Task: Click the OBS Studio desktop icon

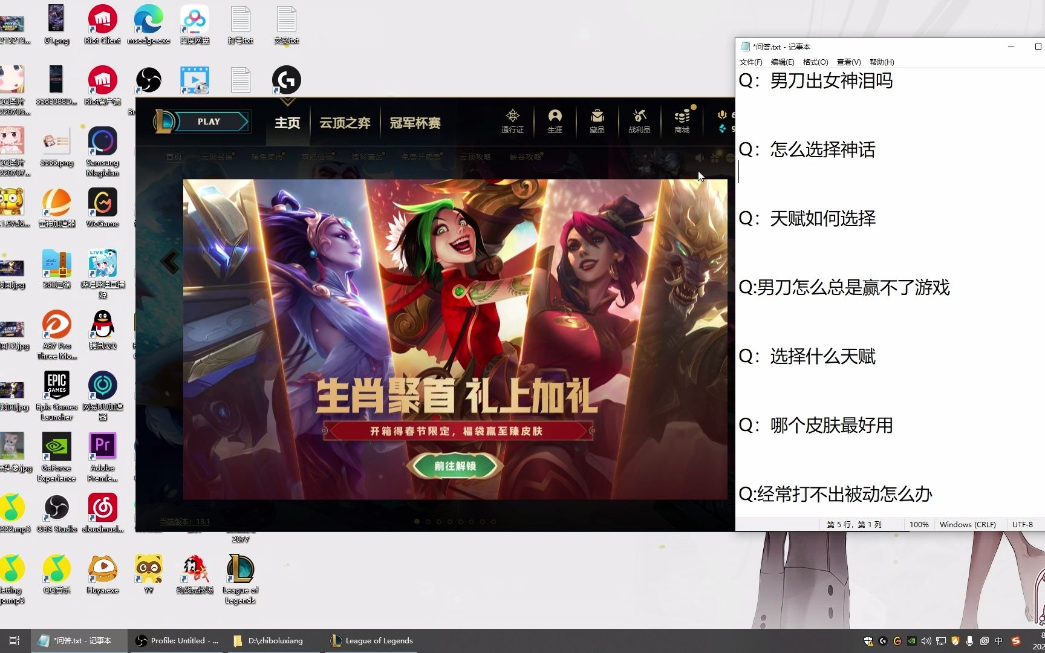Action: [x=57, y=513]
